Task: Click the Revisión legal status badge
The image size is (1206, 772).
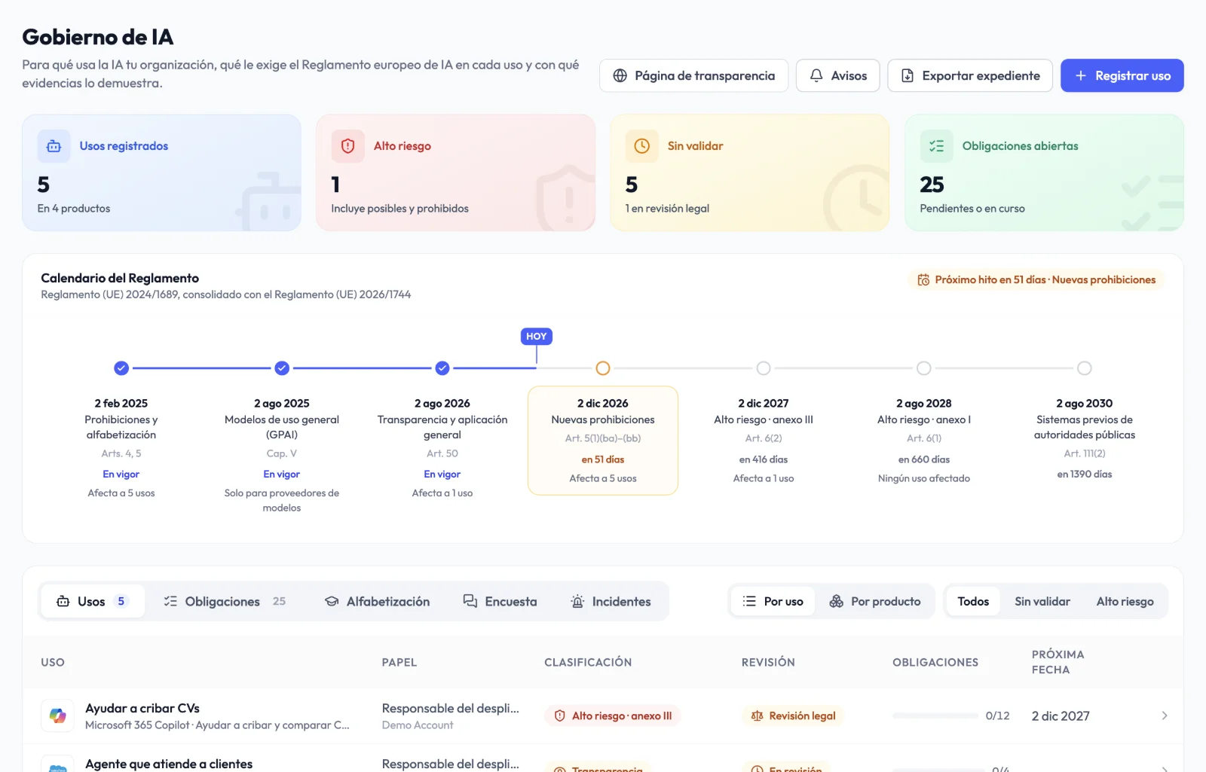Action: click(793, 716)
